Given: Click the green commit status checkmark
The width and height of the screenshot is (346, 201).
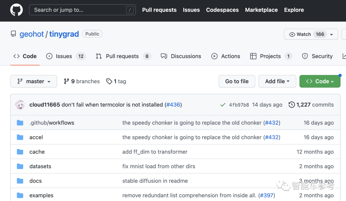Looking at the screenshot, I should tap(223, 105).
